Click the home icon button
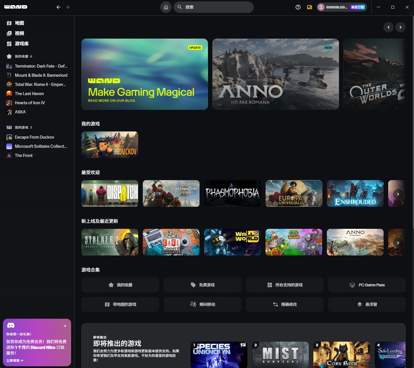This screenshot has width=414, height=368. point(166,7)
